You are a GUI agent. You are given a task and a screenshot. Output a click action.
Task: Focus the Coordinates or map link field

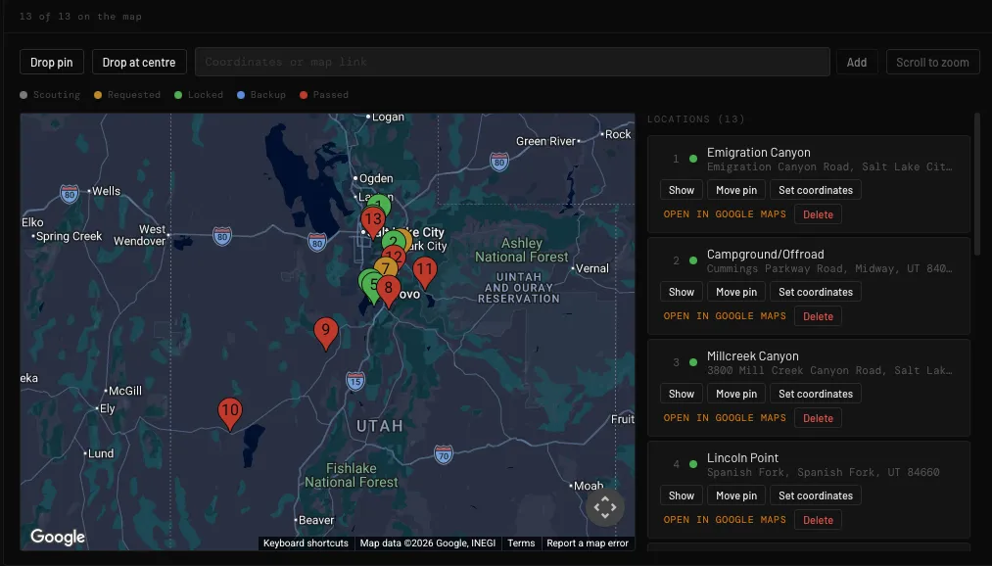(x=512, y=62)
